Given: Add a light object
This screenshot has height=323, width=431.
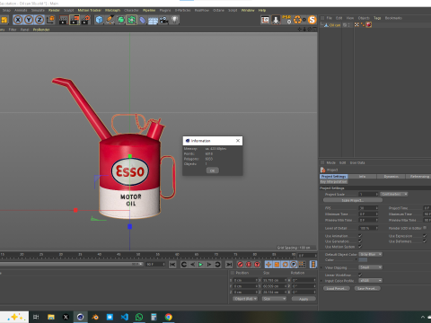Looking at the screenshot, I should click(174, 20).
